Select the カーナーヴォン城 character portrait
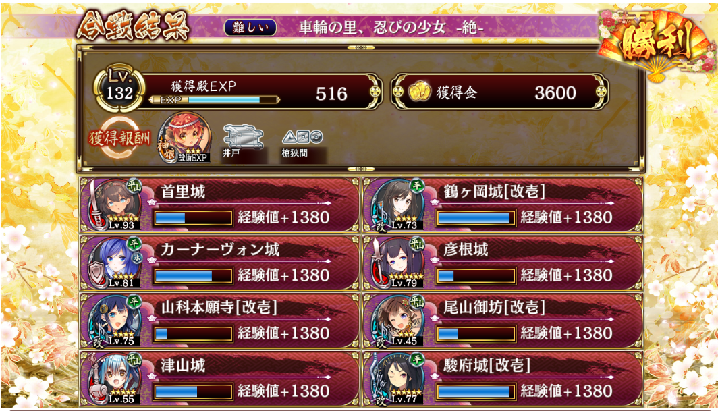Screen dimensions: 718x411 point(115,263)
